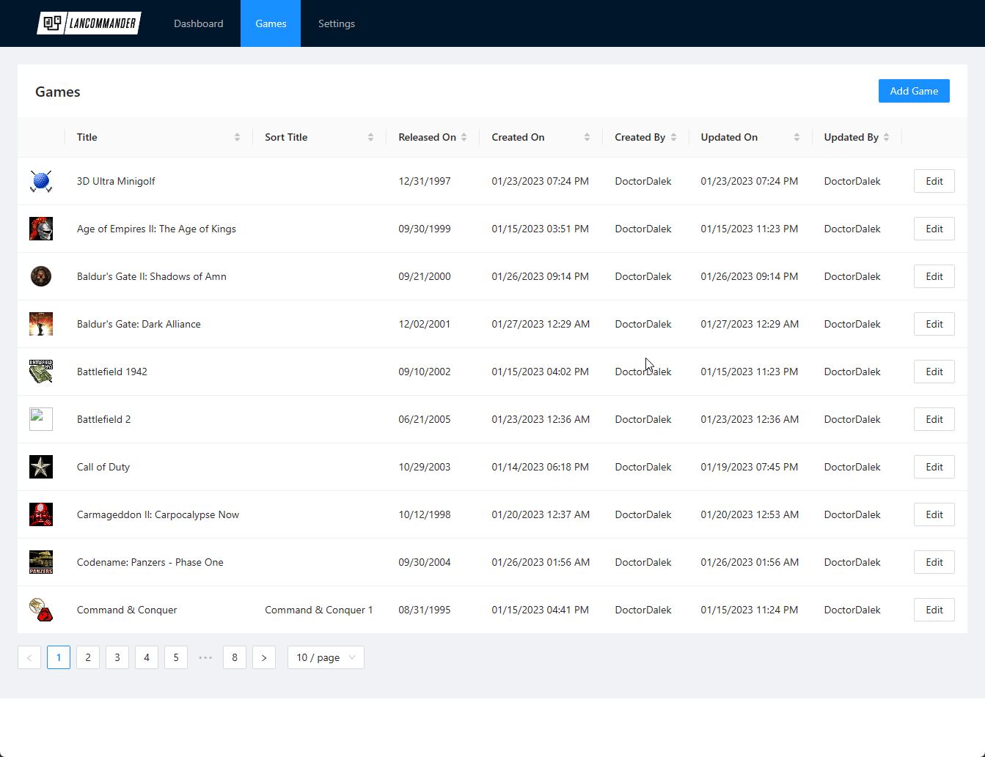Click the Carmageddon II game icon
The image size is (985, 757).
[41, 514]
